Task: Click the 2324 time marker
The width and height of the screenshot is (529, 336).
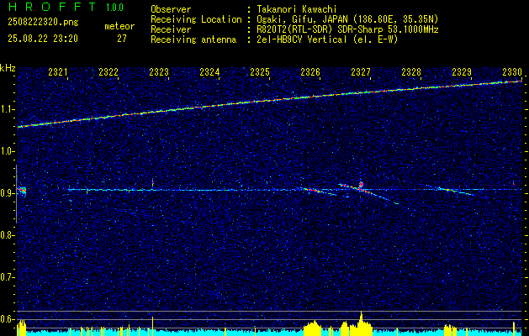Action: pyautogui.click(x=209, y=71)
